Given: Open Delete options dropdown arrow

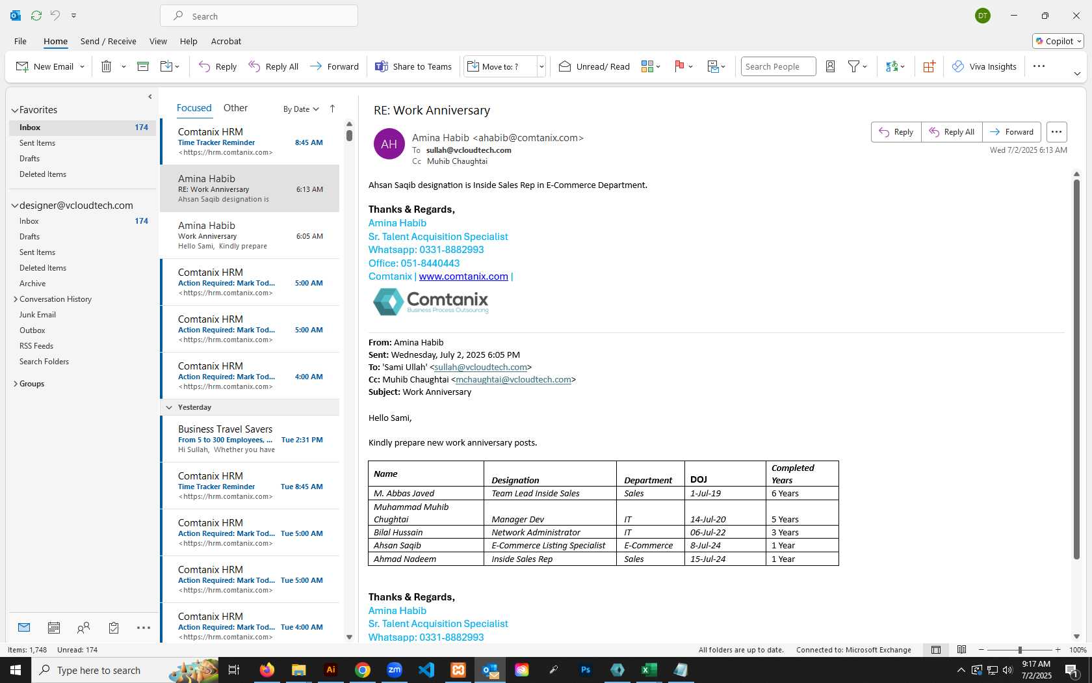Looking at the screenshot, I should point(123,67).
